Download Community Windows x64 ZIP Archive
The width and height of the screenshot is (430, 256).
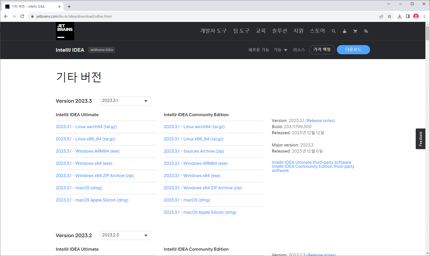203,188
